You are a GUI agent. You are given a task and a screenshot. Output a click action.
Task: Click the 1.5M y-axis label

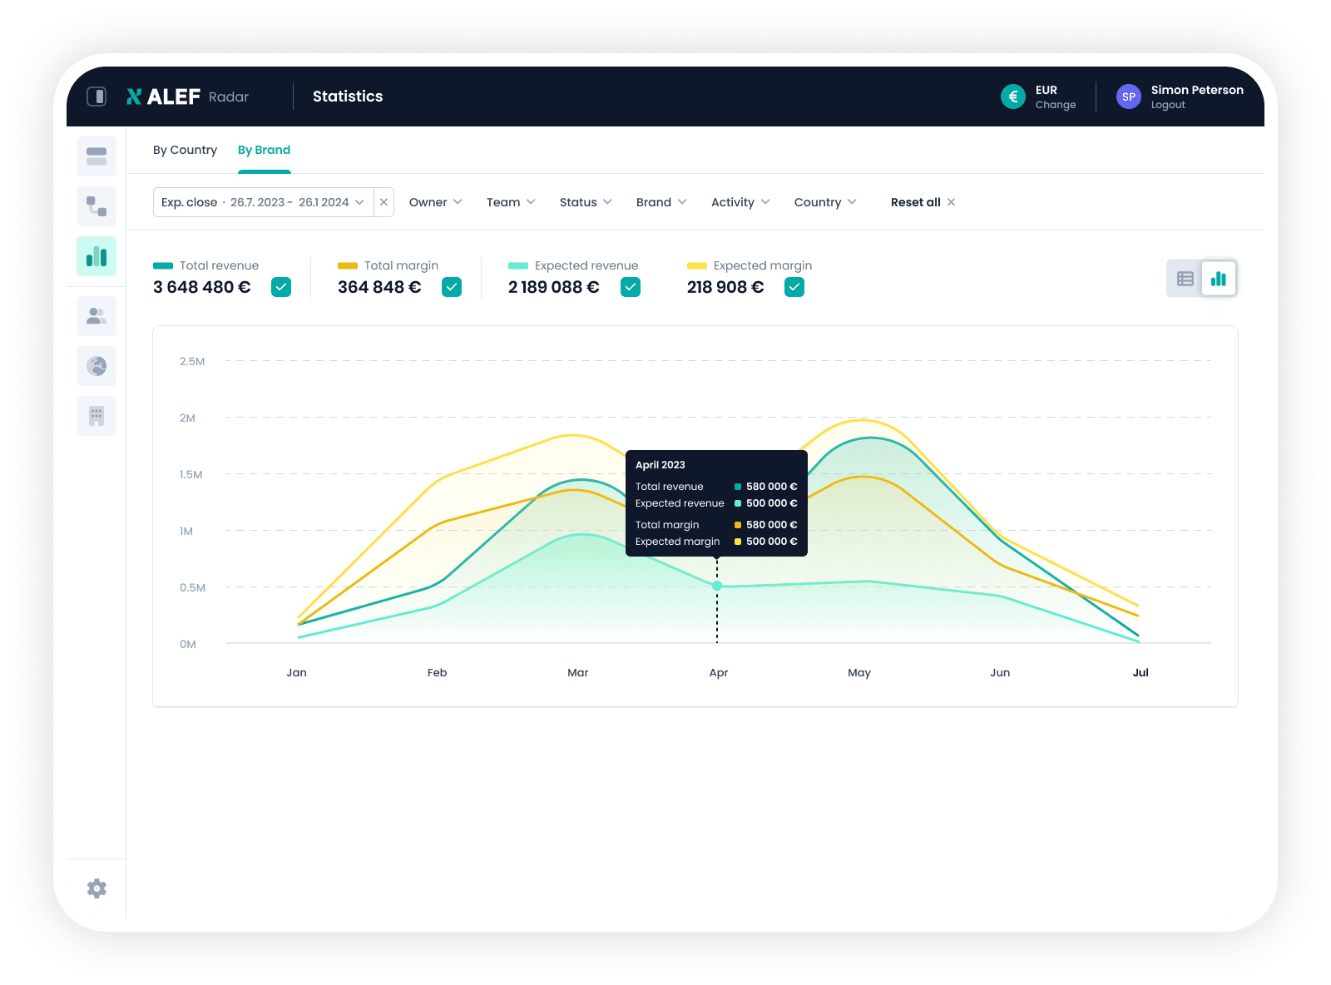click(191, 474)
